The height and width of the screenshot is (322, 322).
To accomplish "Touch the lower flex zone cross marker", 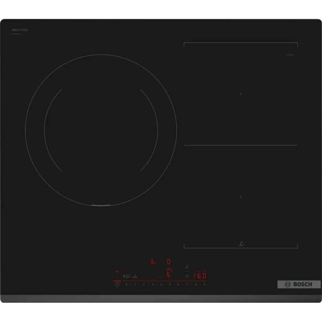I will click(x=241, y=197).
